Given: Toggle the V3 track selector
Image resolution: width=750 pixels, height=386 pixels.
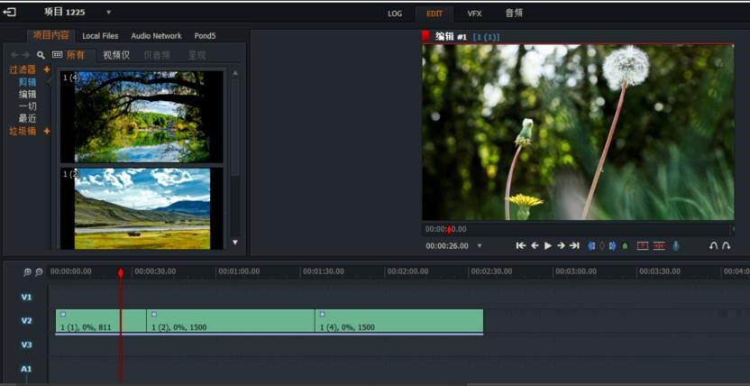Looking at the screenshot, I should [26, 345].
